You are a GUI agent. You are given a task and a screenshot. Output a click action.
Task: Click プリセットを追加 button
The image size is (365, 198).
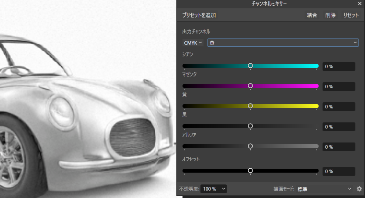tap(199, 15)
